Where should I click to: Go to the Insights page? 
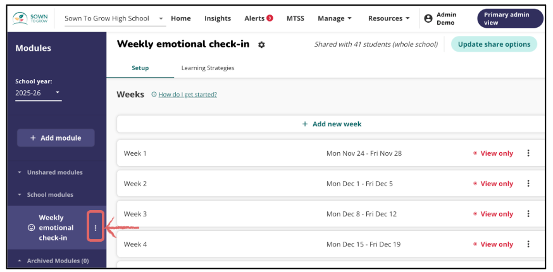coord(218,18)
